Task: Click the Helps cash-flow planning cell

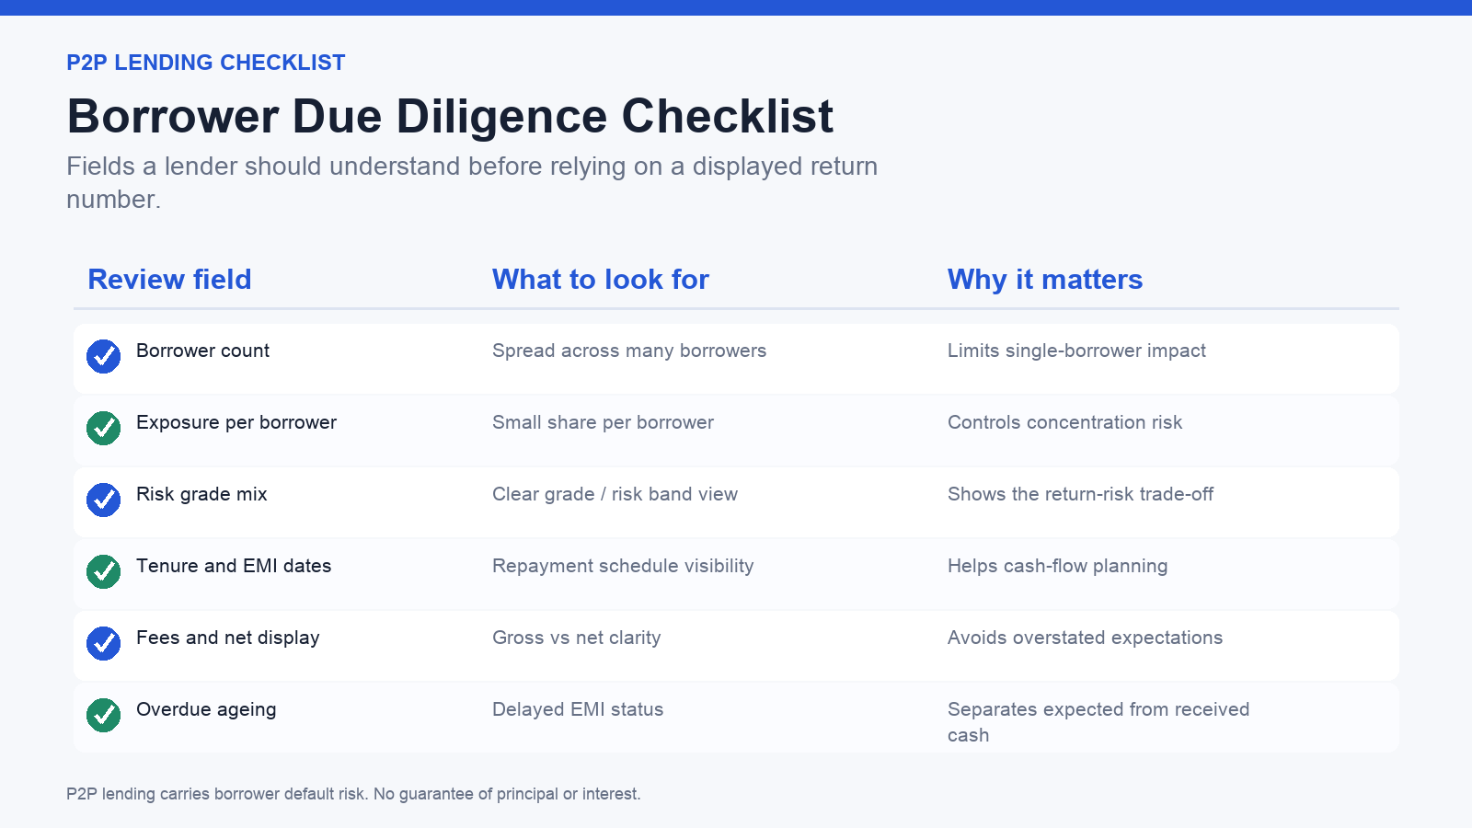Action: [x=1057, y=566]
